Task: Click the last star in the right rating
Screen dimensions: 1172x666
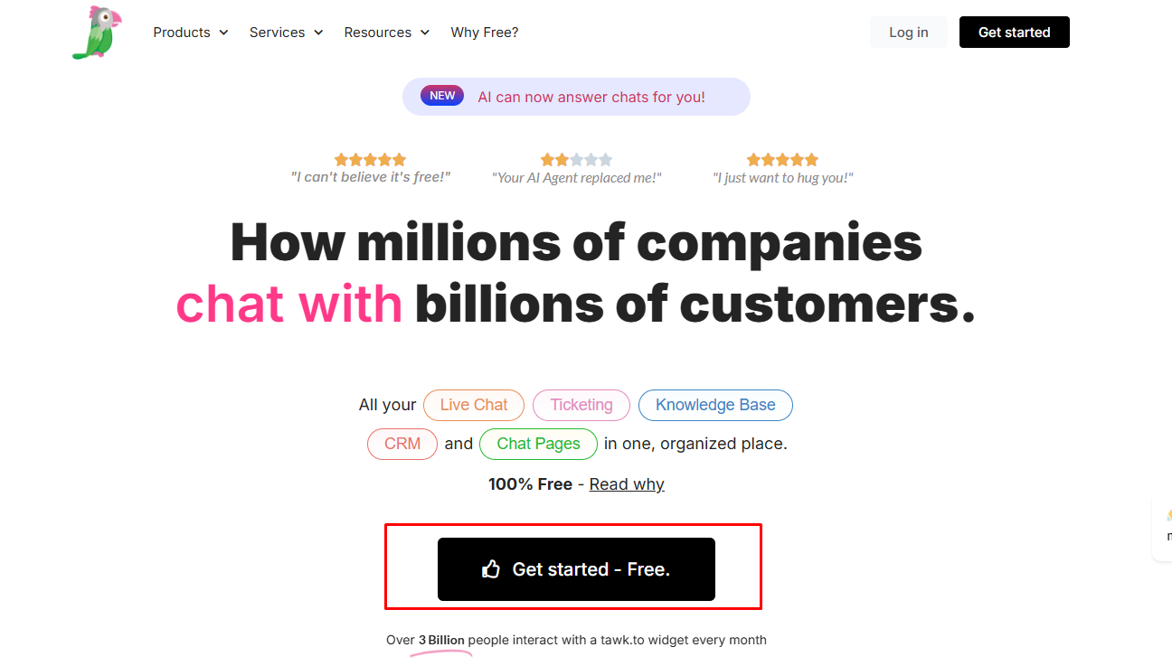Action: point(811,158)
